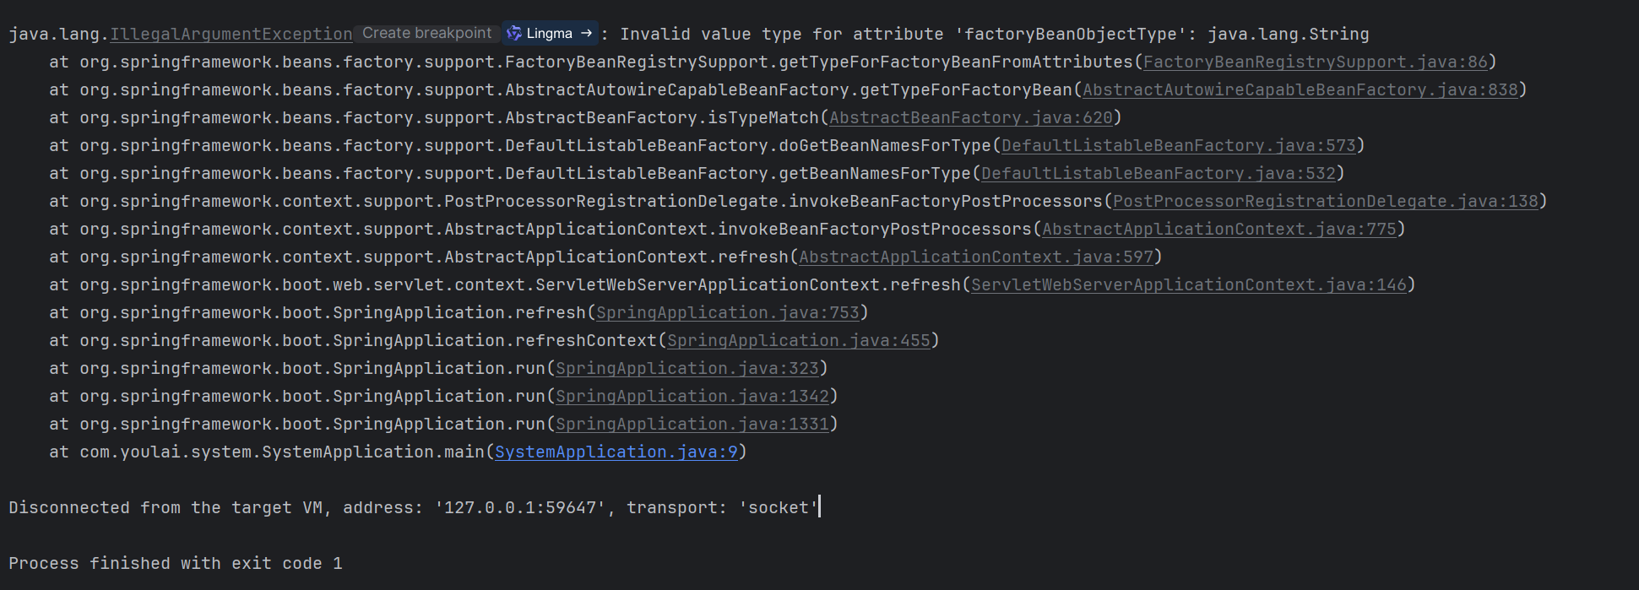1639x590 pixels.
Task: Go to SpringApplication.java:455
Action: coord(798,341)
